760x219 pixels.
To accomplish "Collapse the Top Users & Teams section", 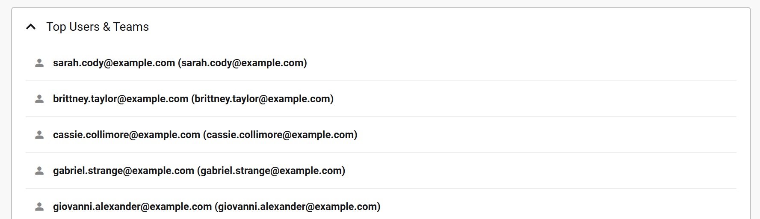I will [x=31, y=27].
